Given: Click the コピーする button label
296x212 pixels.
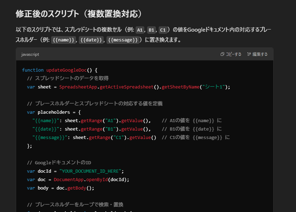Looking at the screenshot, I should (234, 54).
